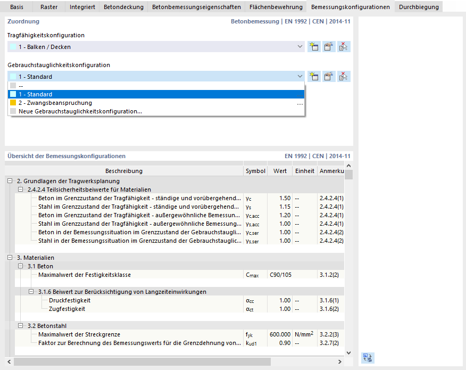The height and width of the screenshot is (370, 466).
Task: Click the remove-assignment icon for Gebrauchstauglichkeitskonfiguration
Action: coord(344,77)
